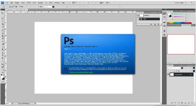Image resolution: width=196 pixels, height=106 pixels.
Task: Click Delete layer trash icon
Action: [x=192, y=103]
